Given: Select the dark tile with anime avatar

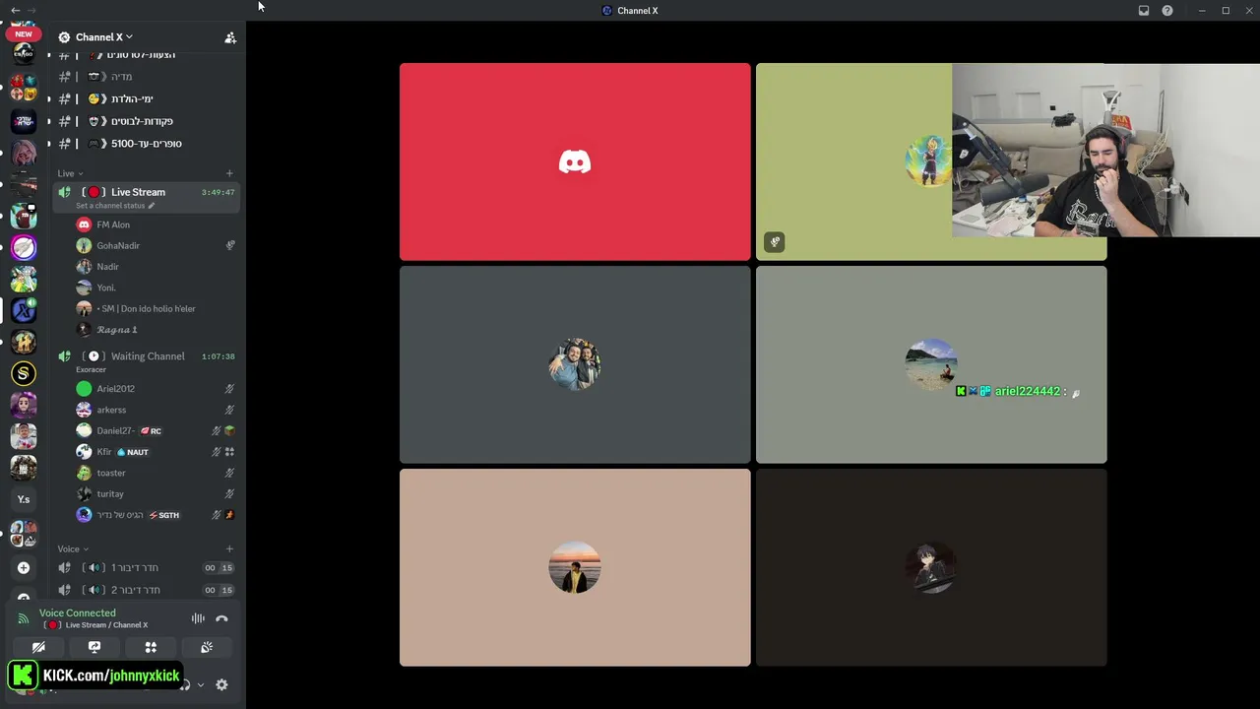Looking at the screenshot, I should coord(931,567).
